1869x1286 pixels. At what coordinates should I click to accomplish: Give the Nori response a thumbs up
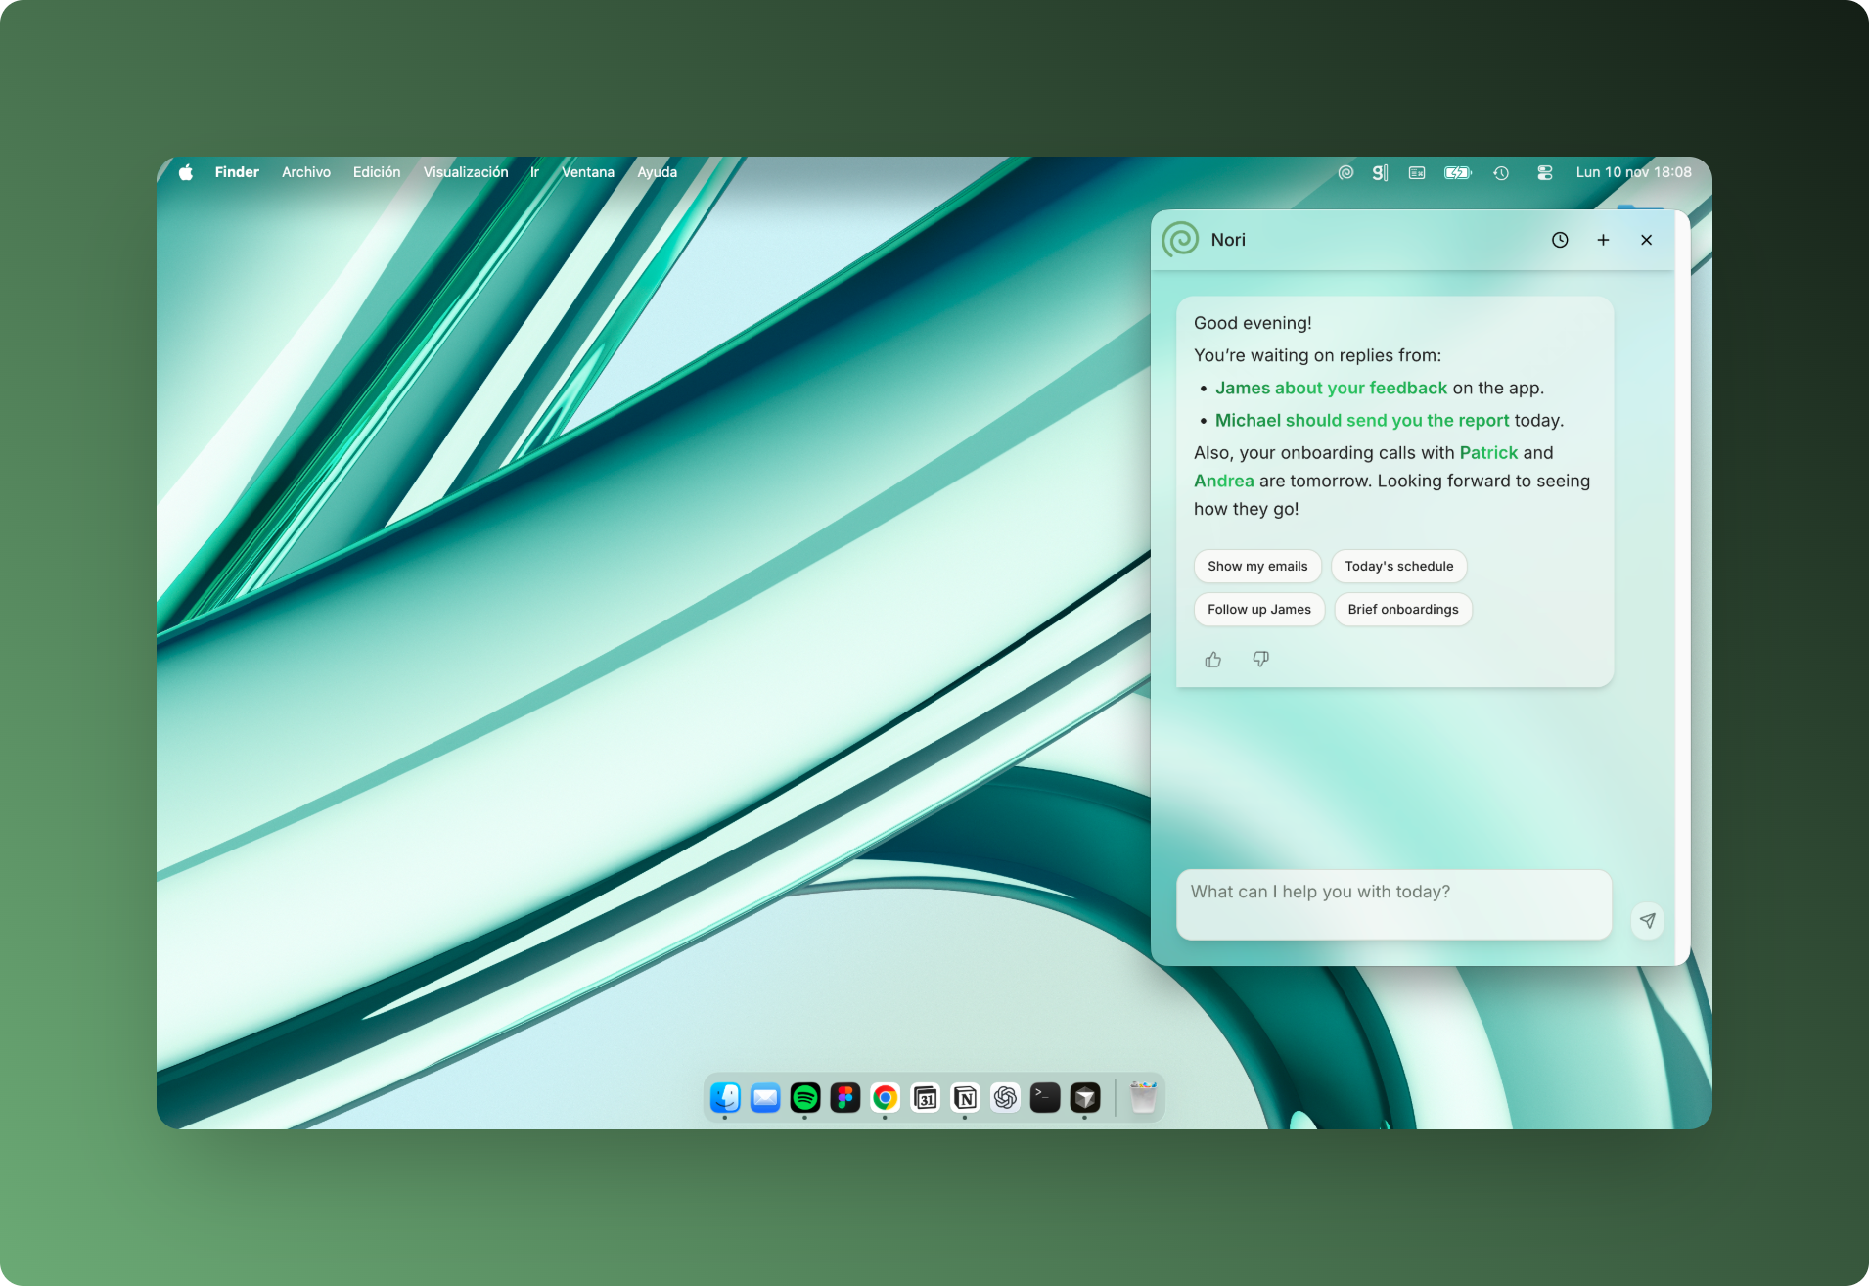pos(1213,659)
